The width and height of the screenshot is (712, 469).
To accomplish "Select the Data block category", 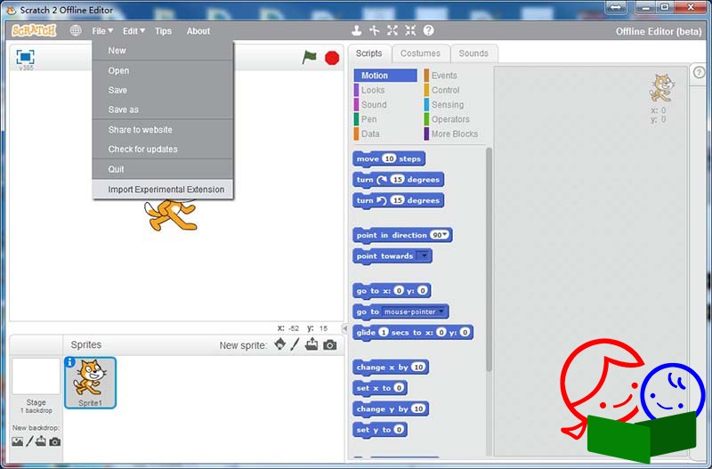I will point(385,133).
